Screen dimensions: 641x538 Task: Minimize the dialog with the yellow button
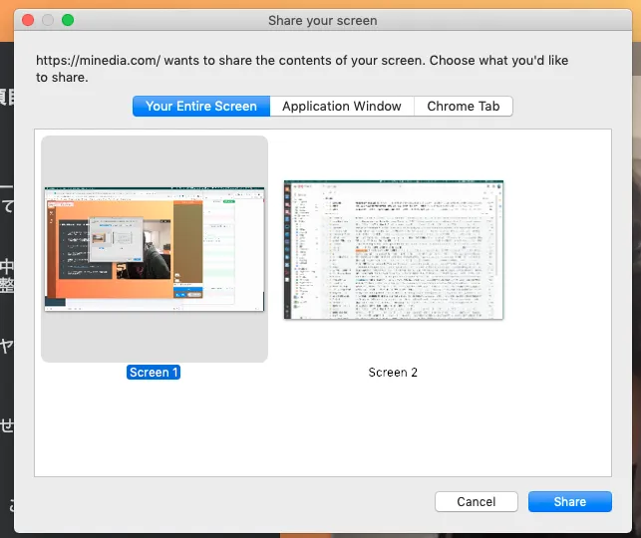point(48,20)
